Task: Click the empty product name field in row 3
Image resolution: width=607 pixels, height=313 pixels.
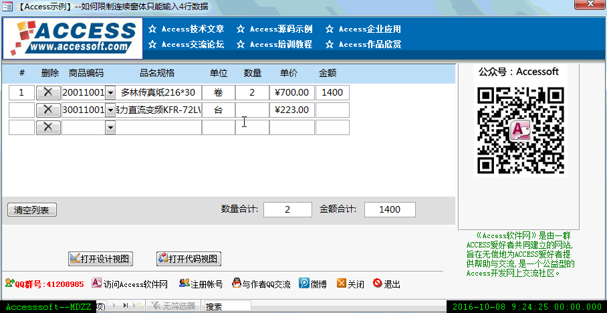Action: (158, 127)
